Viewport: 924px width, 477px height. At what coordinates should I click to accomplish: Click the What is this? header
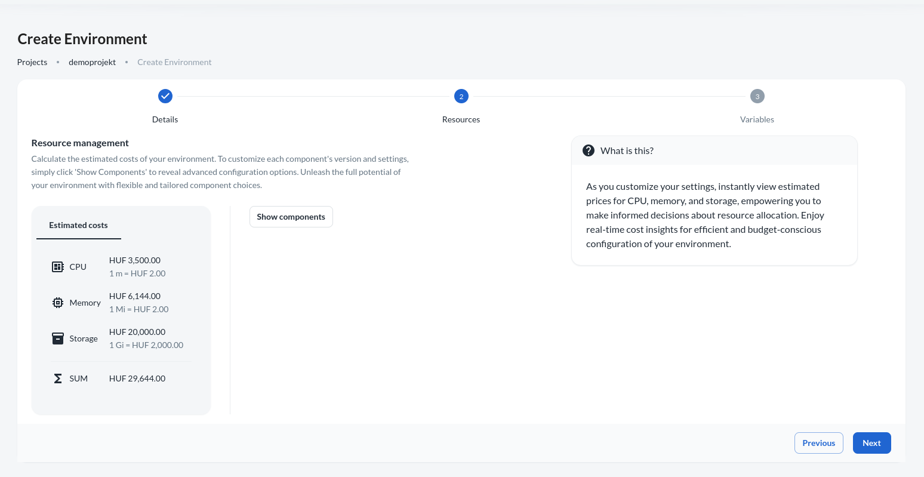click(627, 150)
